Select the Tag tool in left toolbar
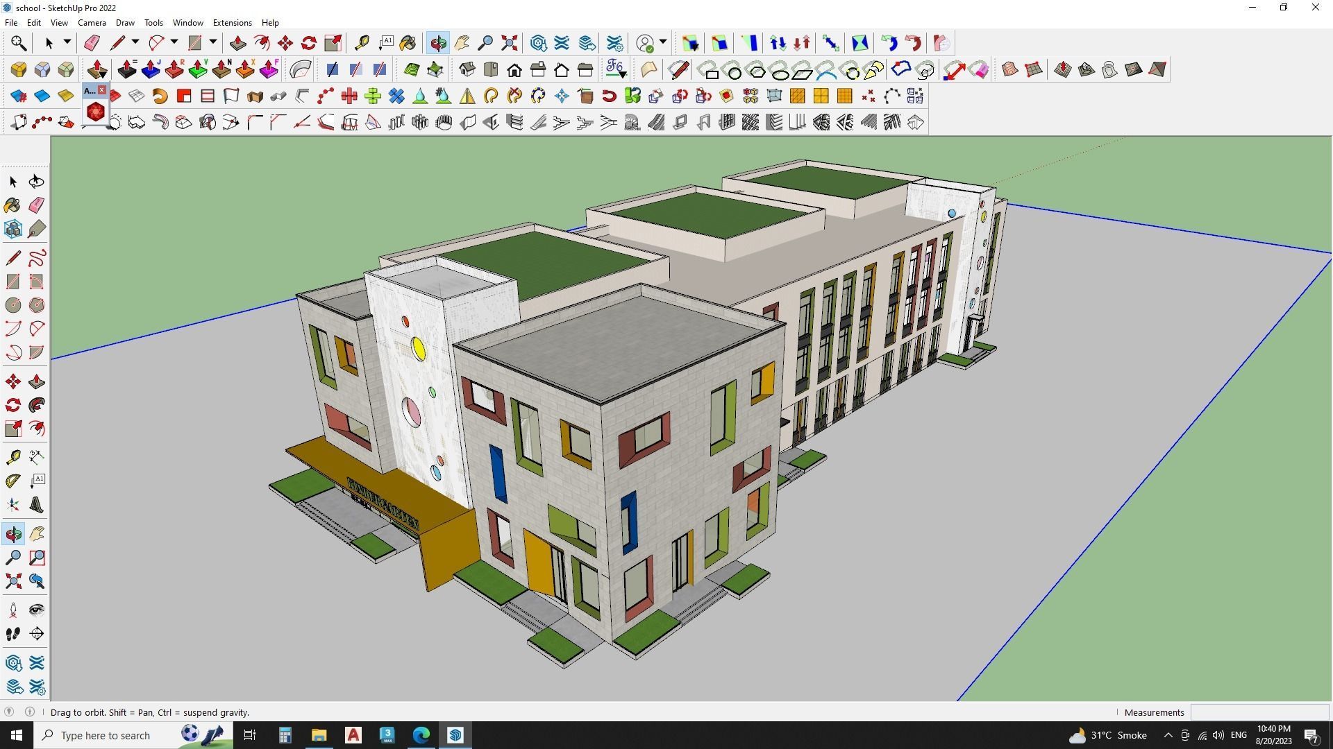The width and height of the screenshot is (1333, 749). click(x=37, y=229)
